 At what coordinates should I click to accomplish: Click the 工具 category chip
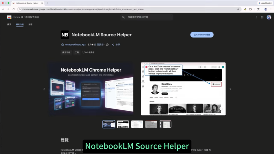coord(77,52)
